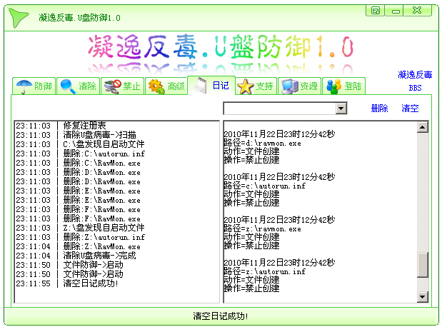
Task: Close the U盘防御 window
Action: [x=417, y=11]
